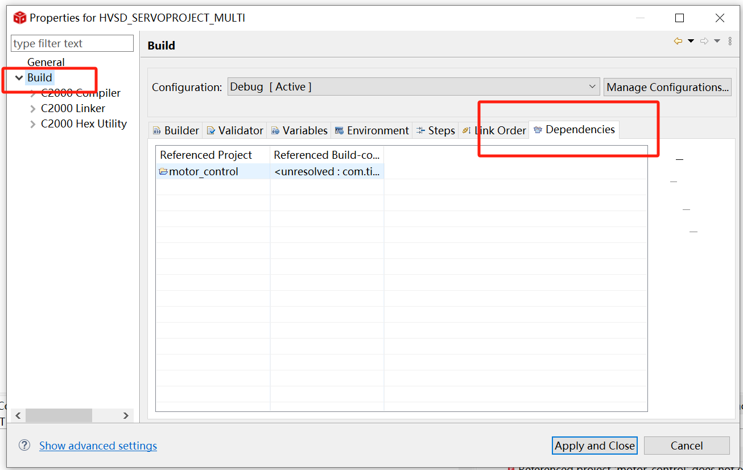
Task: Switch to the Environment tab
Action: tap(371, 130)
